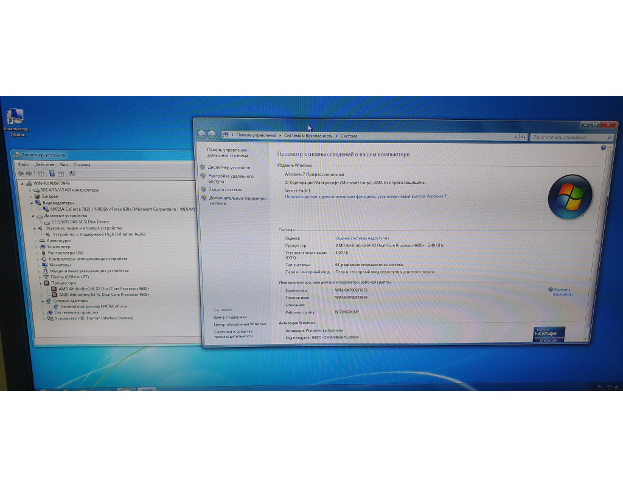Expand the Контроллеры USB tree node

point(37,253)
